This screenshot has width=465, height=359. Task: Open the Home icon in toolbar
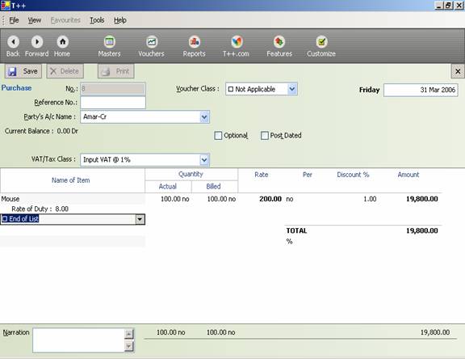click(63, 42)
